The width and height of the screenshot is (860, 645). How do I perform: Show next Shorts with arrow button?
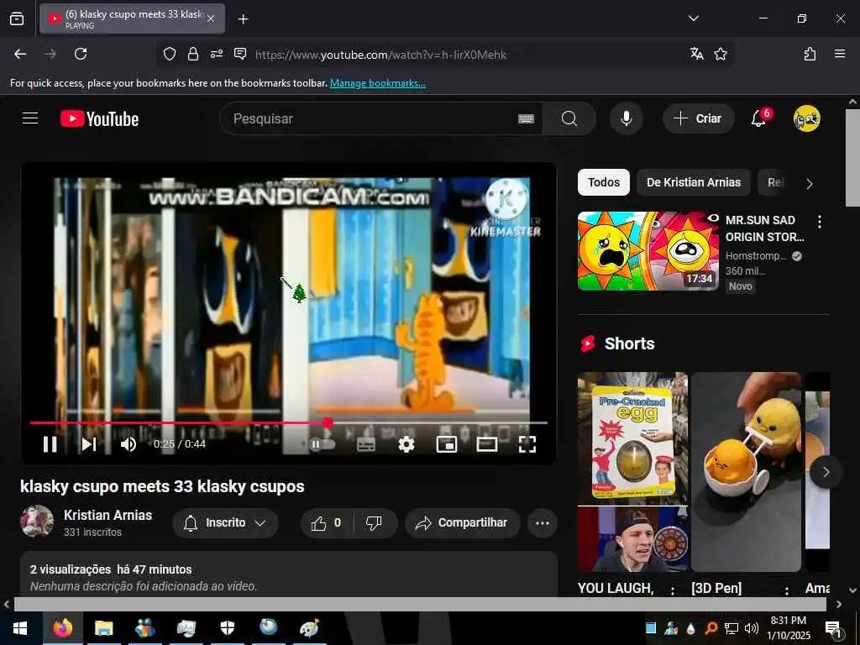coord(826,472)
